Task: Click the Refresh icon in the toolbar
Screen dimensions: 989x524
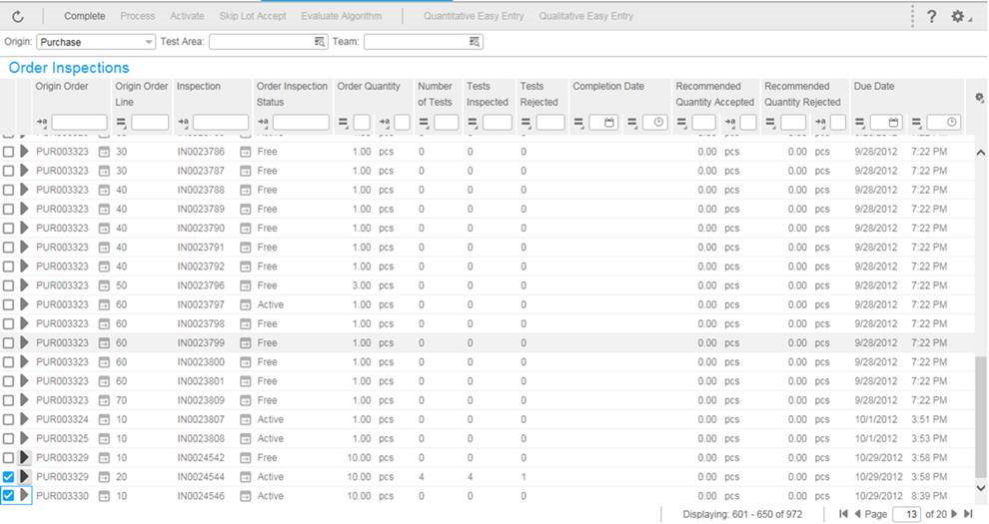Action: (18, 17)
